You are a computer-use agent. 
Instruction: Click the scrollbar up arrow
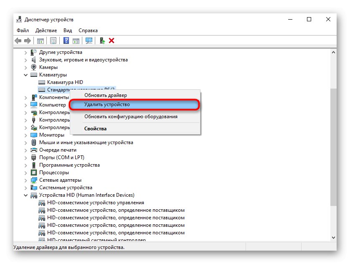[333, 53]
